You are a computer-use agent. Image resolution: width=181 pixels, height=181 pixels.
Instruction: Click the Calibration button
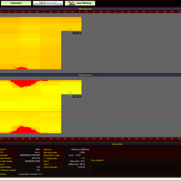(16, 3)
